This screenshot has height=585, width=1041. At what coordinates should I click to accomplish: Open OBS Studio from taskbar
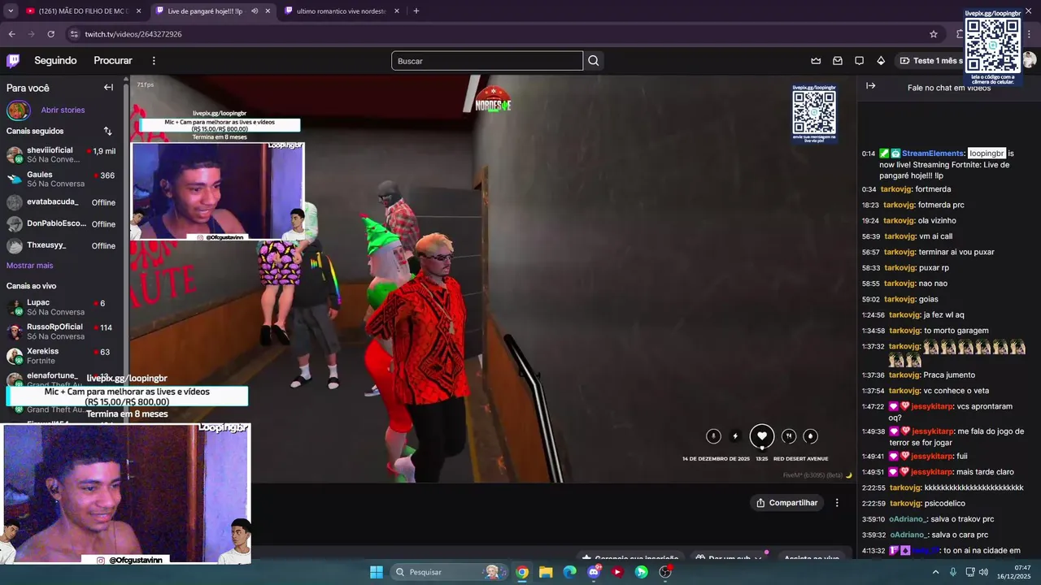click(665, 572)
